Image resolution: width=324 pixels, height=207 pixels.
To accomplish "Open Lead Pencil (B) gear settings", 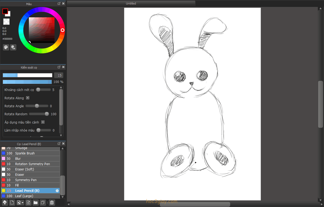I will pyautogui.click(x=57, y=191).
